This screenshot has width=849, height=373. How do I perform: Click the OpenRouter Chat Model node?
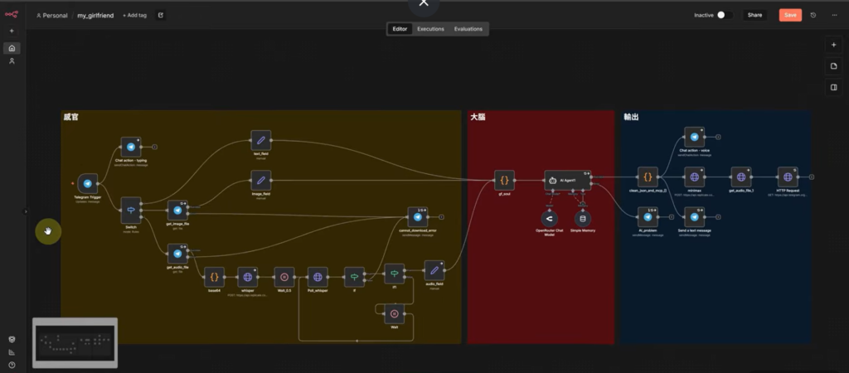point(549,219)
